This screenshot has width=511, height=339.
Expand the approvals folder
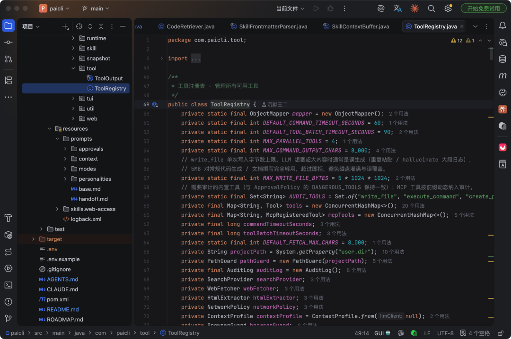tap(65, 149)
